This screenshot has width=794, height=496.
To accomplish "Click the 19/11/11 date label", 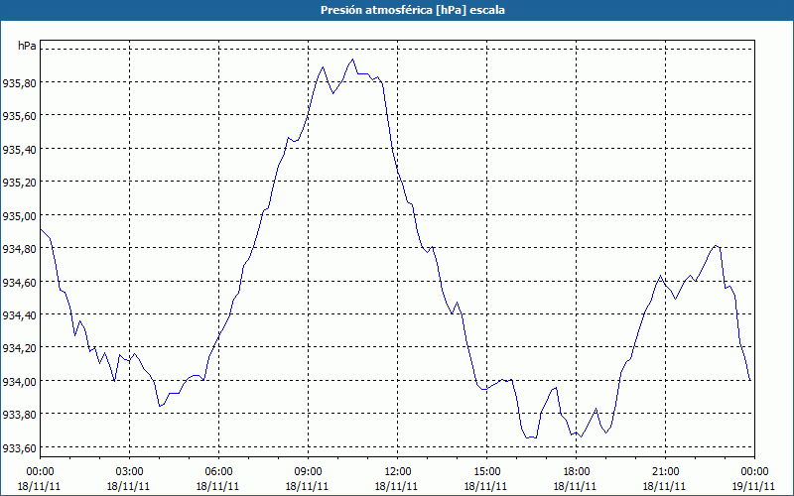I will coord(754,486).
